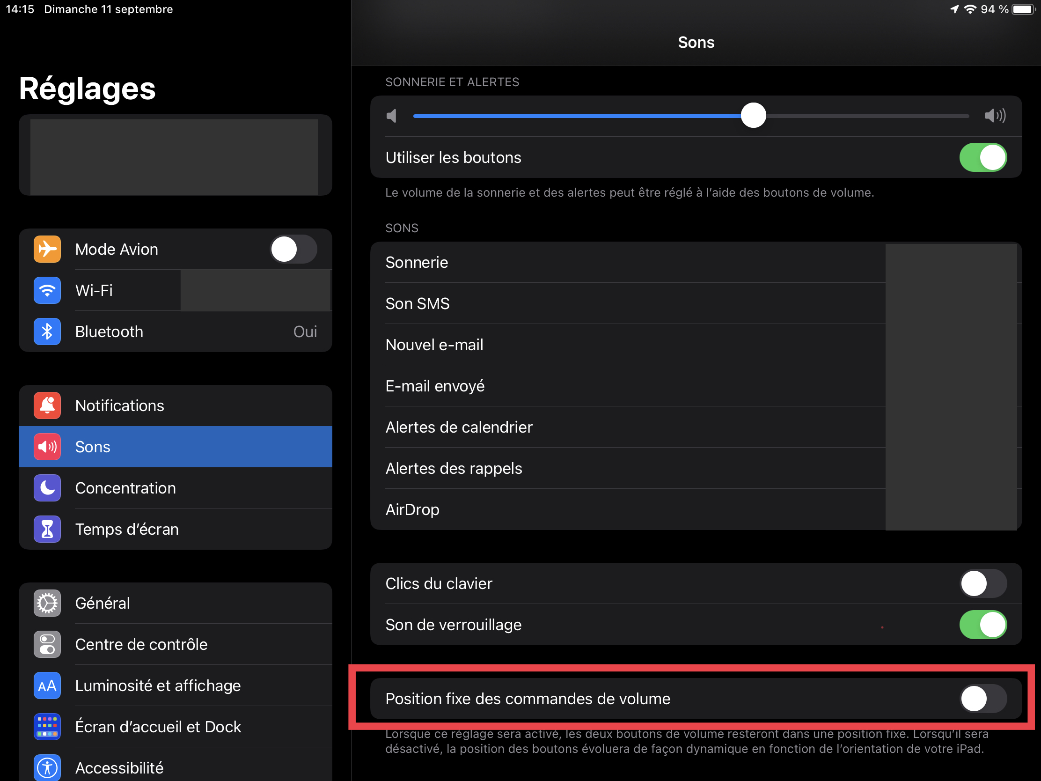The height and width of the screenshot is (781, 1041).
Task: Turn off the Utiliser les boutons switch
Action: pos(982,157)
